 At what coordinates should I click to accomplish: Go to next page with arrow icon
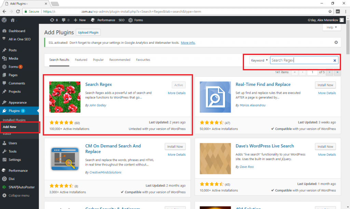tap(329, 72)
